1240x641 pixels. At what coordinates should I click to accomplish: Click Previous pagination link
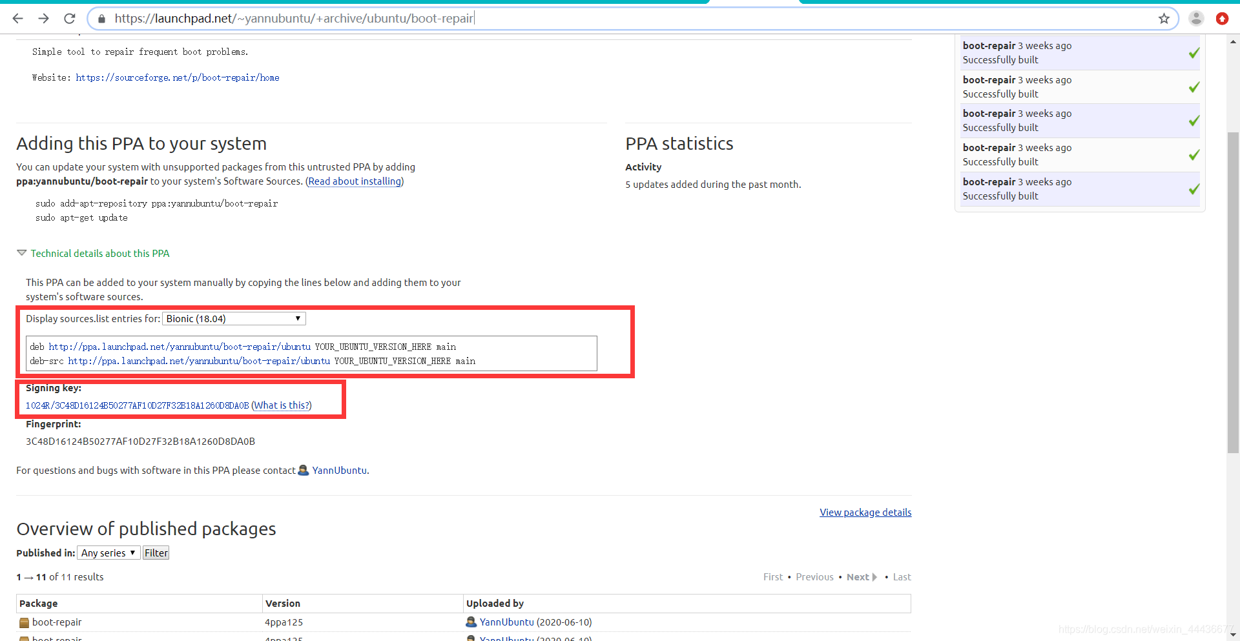pos(814,577)
